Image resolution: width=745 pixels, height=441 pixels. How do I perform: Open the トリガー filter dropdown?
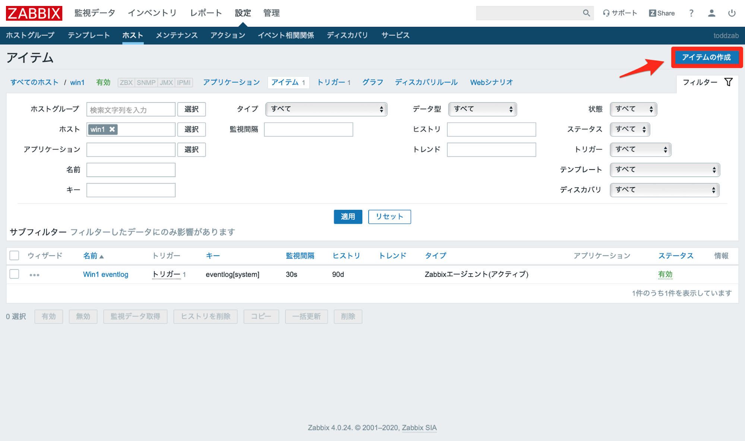pos(640,149)
